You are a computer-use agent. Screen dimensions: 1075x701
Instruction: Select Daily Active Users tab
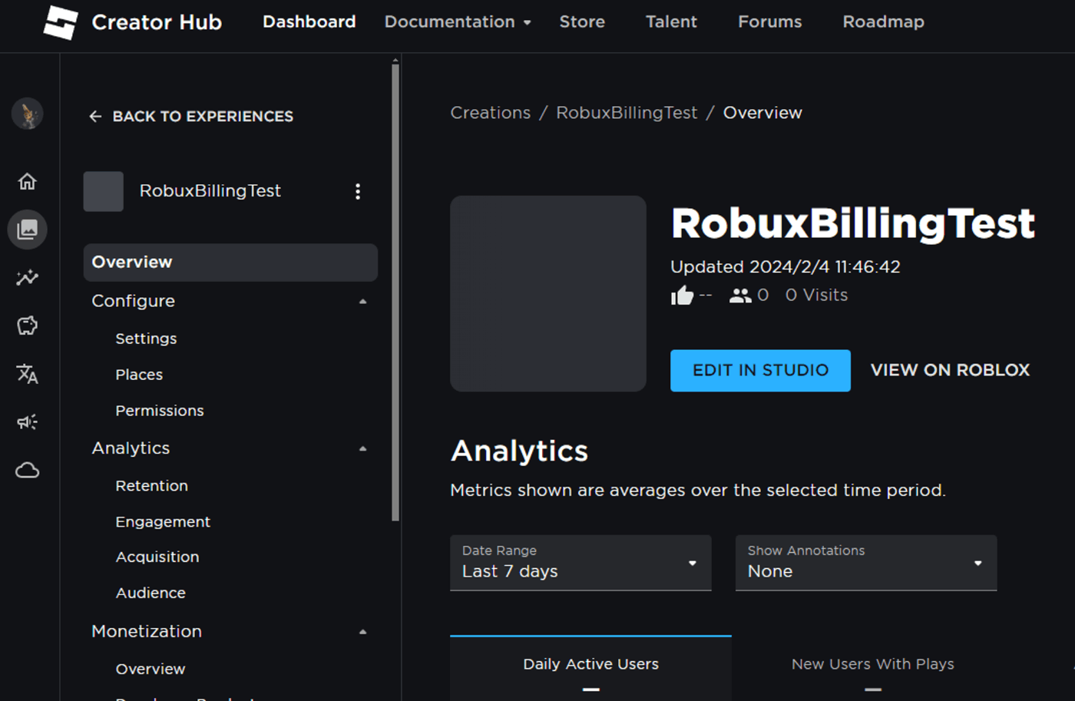pos(590,668)
